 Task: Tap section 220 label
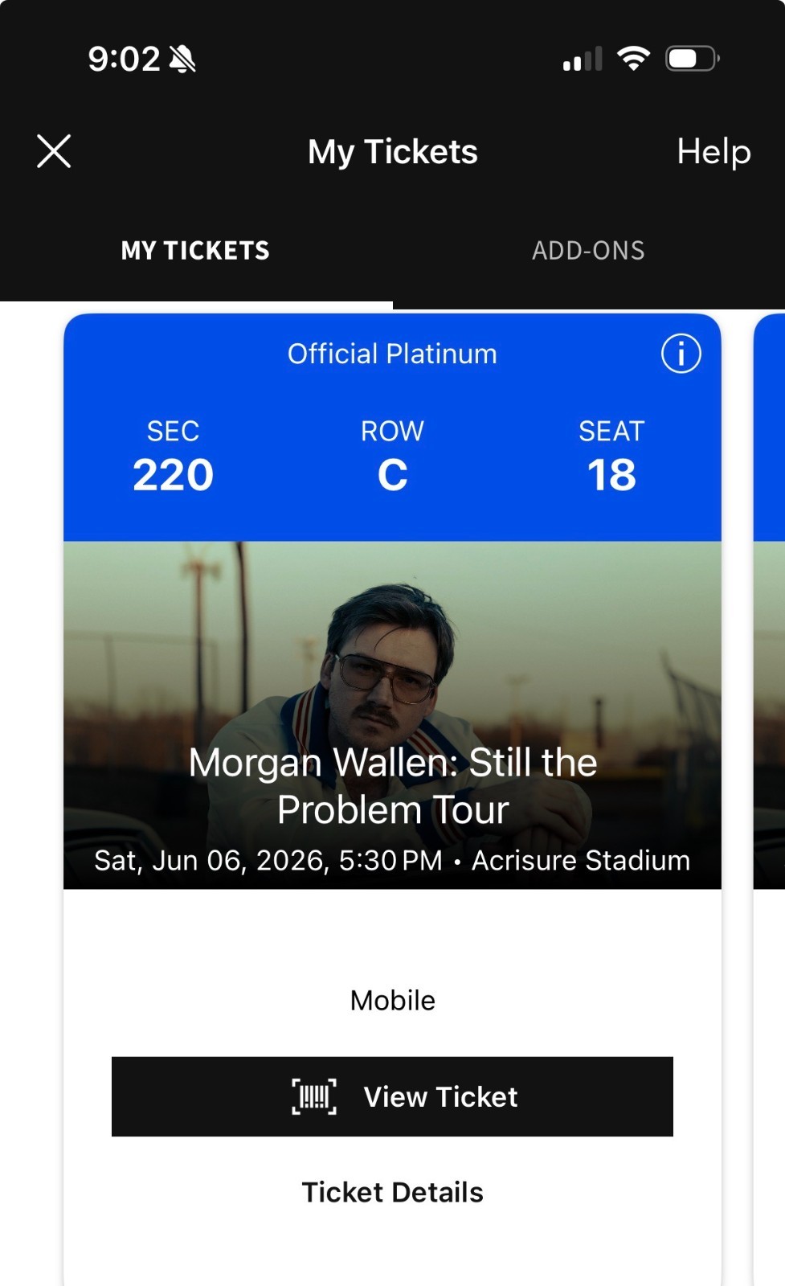coord(172,473)
